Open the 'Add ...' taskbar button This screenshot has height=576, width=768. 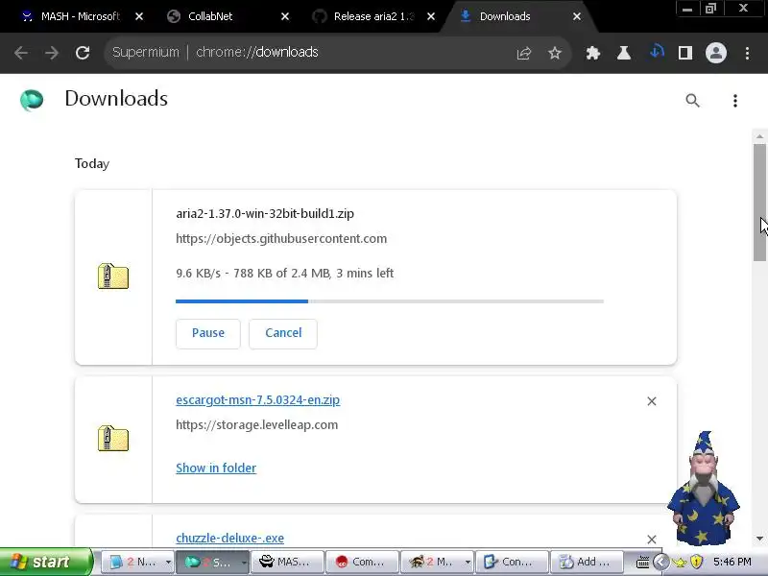click(587, 562)
